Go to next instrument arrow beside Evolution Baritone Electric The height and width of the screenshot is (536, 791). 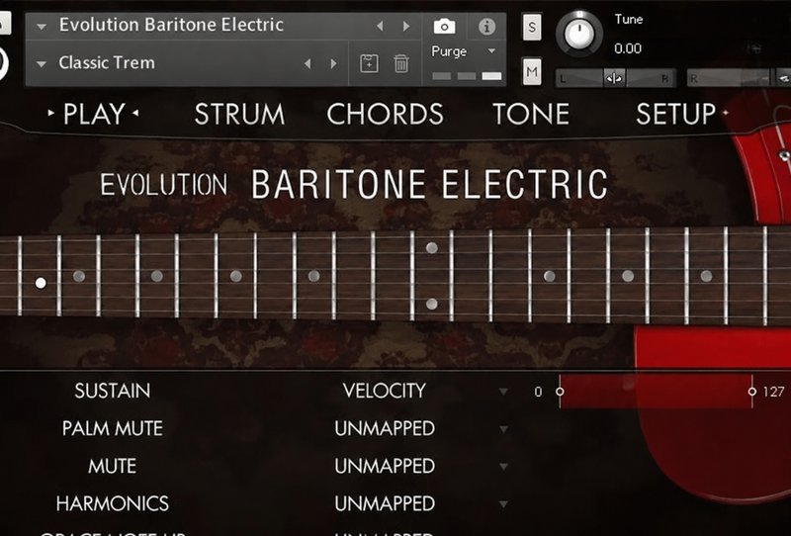pyautogui.click(x=406, y=26)
